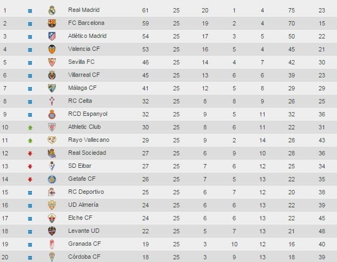Click blue unchanged marker beside Real Madrid

tap(30, 10)
